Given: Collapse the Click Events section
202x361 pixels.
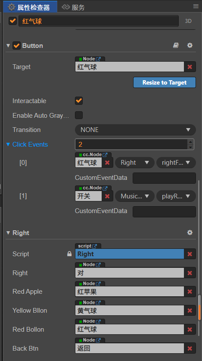Looking at the screenshot, I should pyautogui.click(x=8, y=144).
